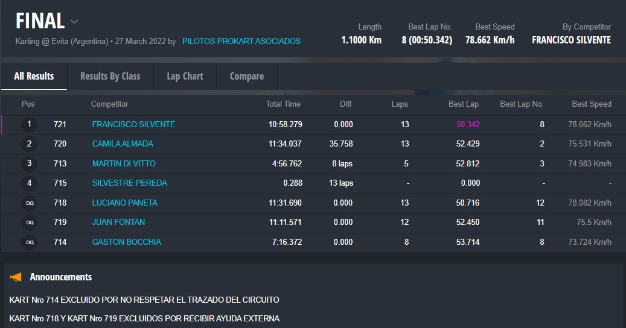Image resolution: width=626 pixels, height=328 pixels.
Task: Click the Announcements megaphone icon
Action: (16, 277)
